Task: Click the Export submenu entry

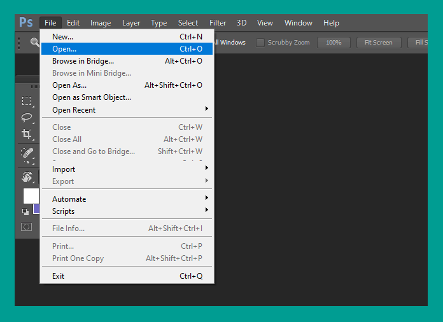Action: click(x=127, y=181)
